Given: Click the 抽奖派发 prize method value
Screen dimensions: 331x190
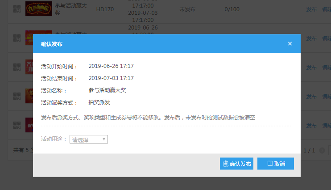Looking at the screenshot, I should [99, 102].
